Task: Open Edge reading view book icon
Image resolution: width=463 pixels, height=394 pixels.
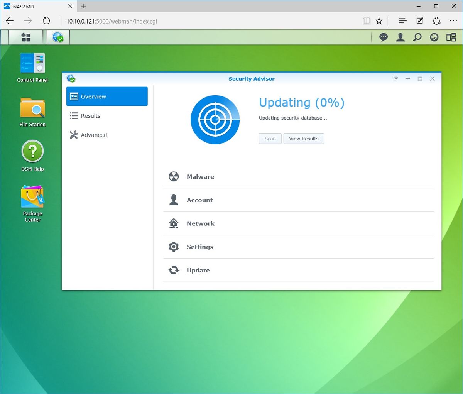Action: 367,21
